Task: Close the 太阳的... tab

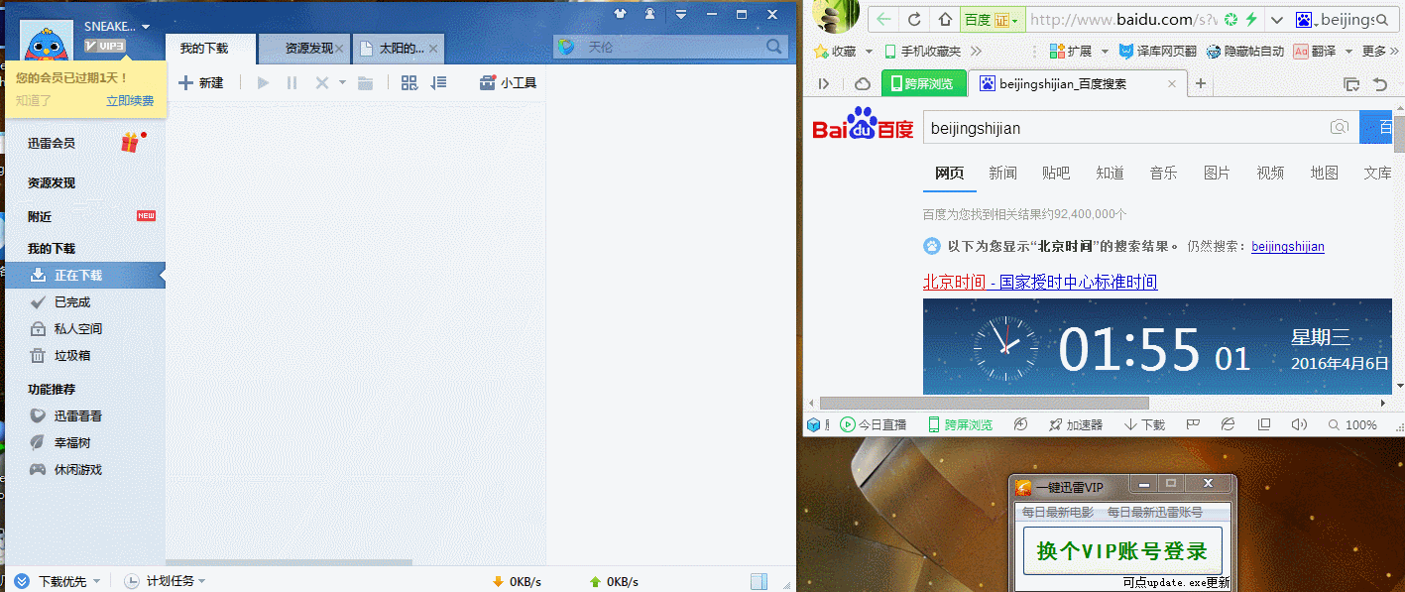Action: click(433, 48)
